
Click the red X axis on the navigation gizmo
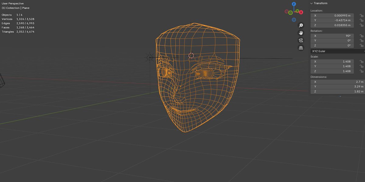point(301,12)
